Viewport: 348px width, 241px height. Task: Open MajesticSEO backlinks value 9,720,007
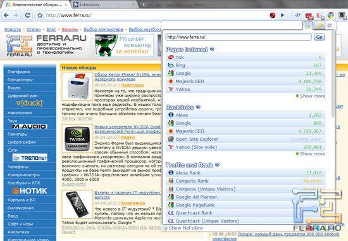(310, 131)
